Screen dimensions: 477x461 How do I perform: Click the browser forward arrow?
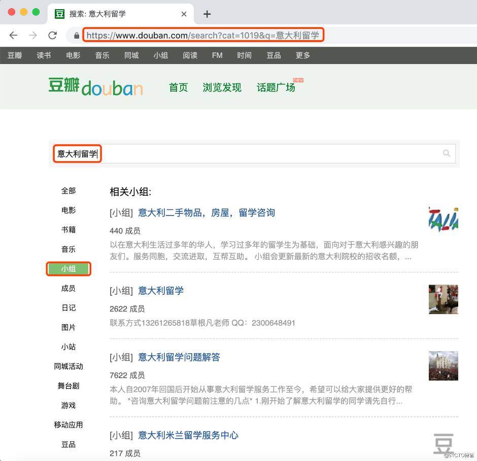click(33, 36)
